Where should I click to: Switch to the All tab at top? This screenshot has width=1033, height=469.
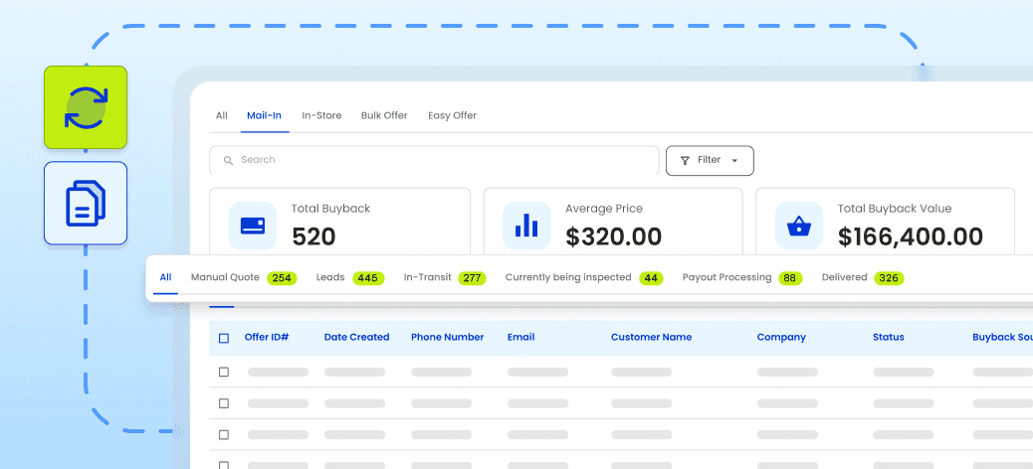coord(221,116)
